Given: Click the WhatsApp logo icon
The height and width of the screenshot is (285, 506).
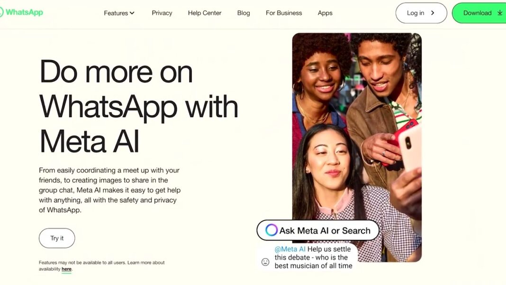Looking at the screenshot, I should (1, 12).
